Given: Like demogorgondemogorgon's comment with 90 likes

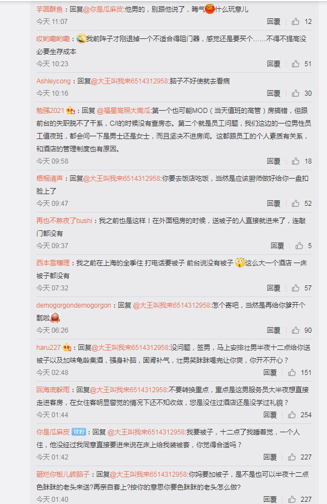Looking at the screenshot, I should [x=295, y=330].
